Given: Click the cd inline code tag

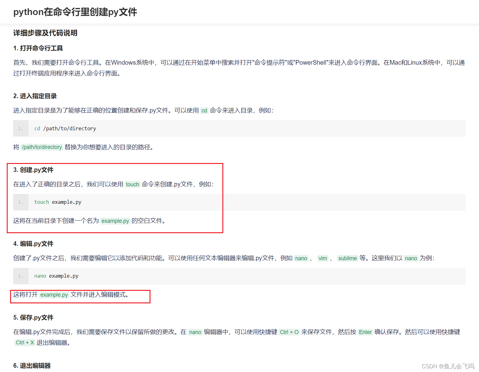Looking at the screenshot, I should click(x=204, y=111).
